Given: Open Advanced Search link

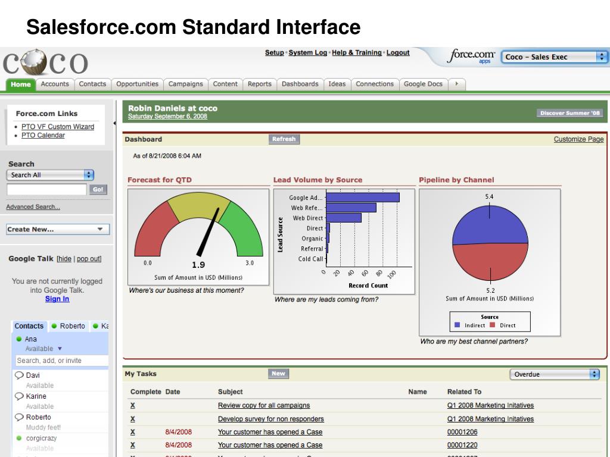Looking at the screenshot, I should coord(33,206).
